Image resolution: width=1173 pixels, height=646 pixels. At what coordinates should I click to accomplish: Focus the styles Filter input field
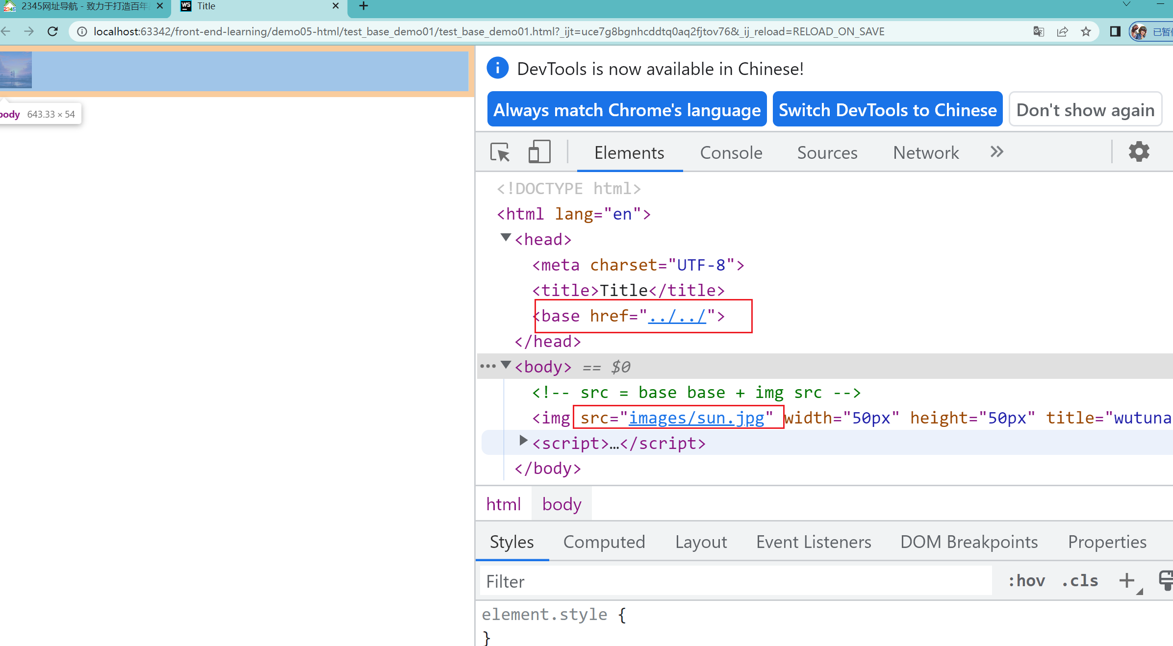point(736,581)
